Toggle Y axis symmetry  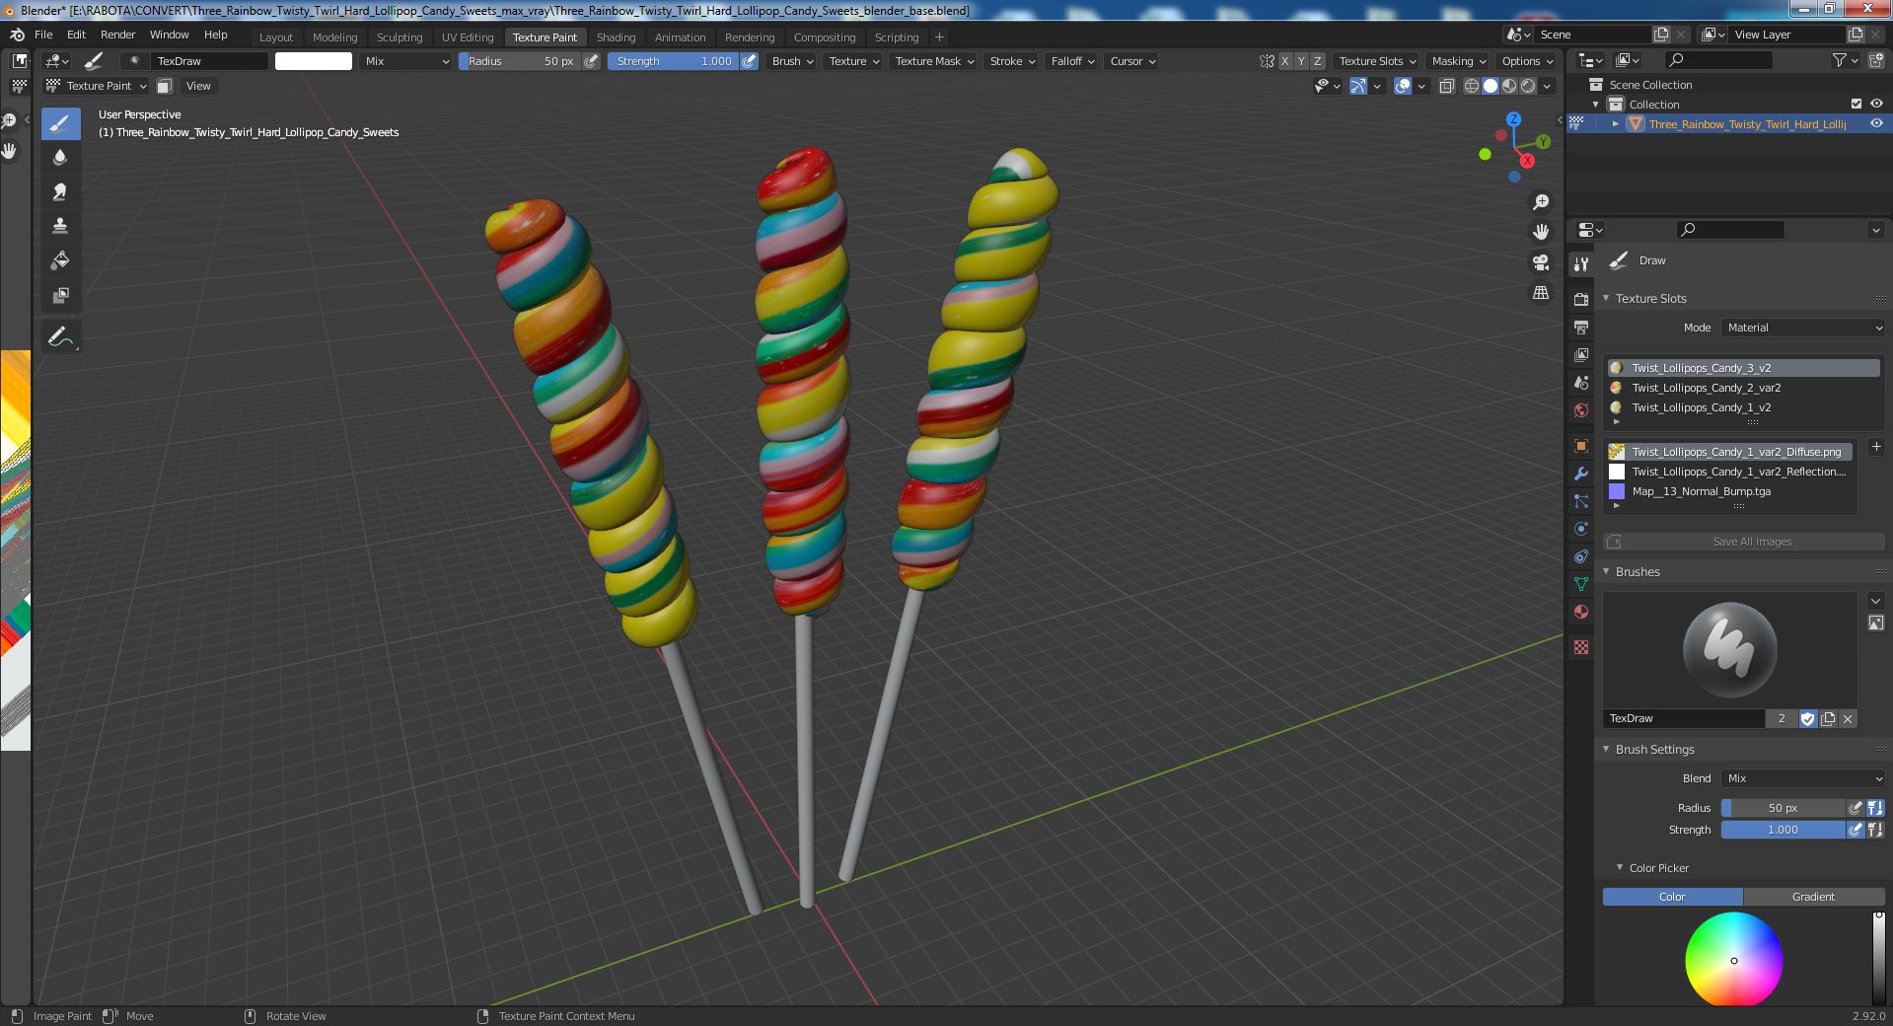[1301, 61]
